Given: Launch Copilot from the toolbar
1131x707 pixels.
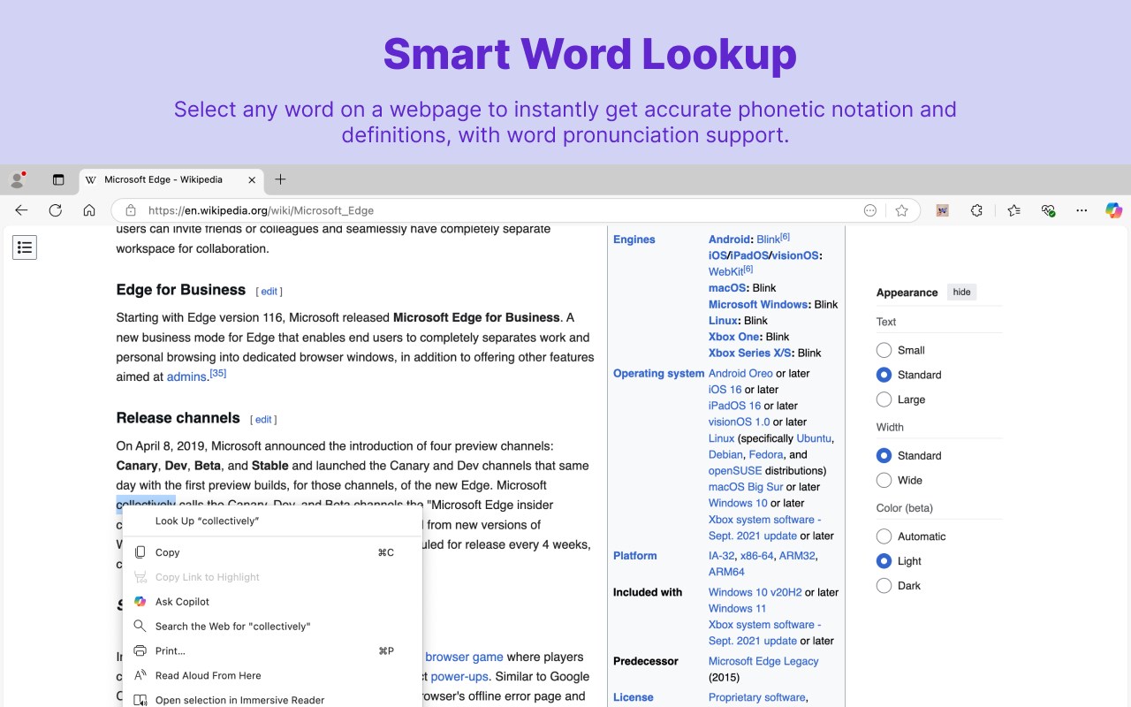Looking at the screenshot, I should [1112, 210].
